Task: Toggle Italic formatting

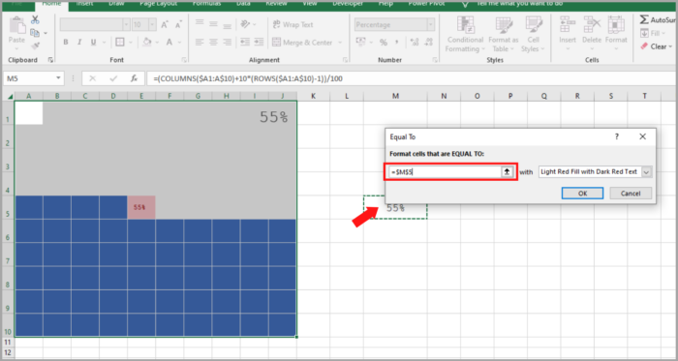Action: click(x=79, y=43)
